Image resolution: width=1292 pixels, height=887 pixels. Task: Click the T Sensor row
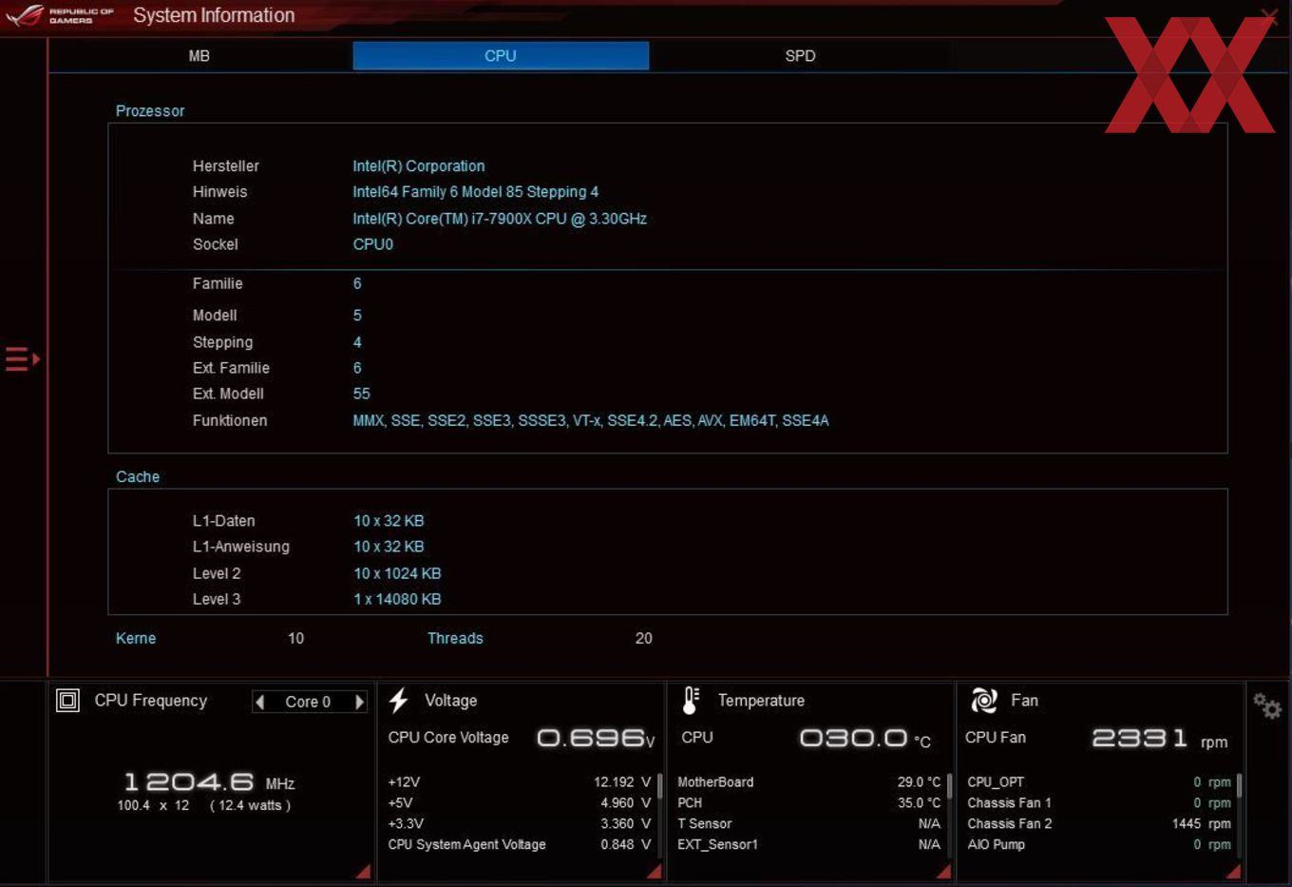pyautogui.click(x=809, y=823)
